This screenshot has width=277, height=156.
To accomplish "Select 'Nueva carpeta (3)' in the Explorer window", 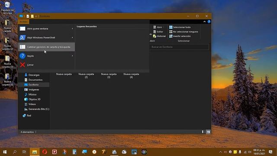I will coord(109,75).
